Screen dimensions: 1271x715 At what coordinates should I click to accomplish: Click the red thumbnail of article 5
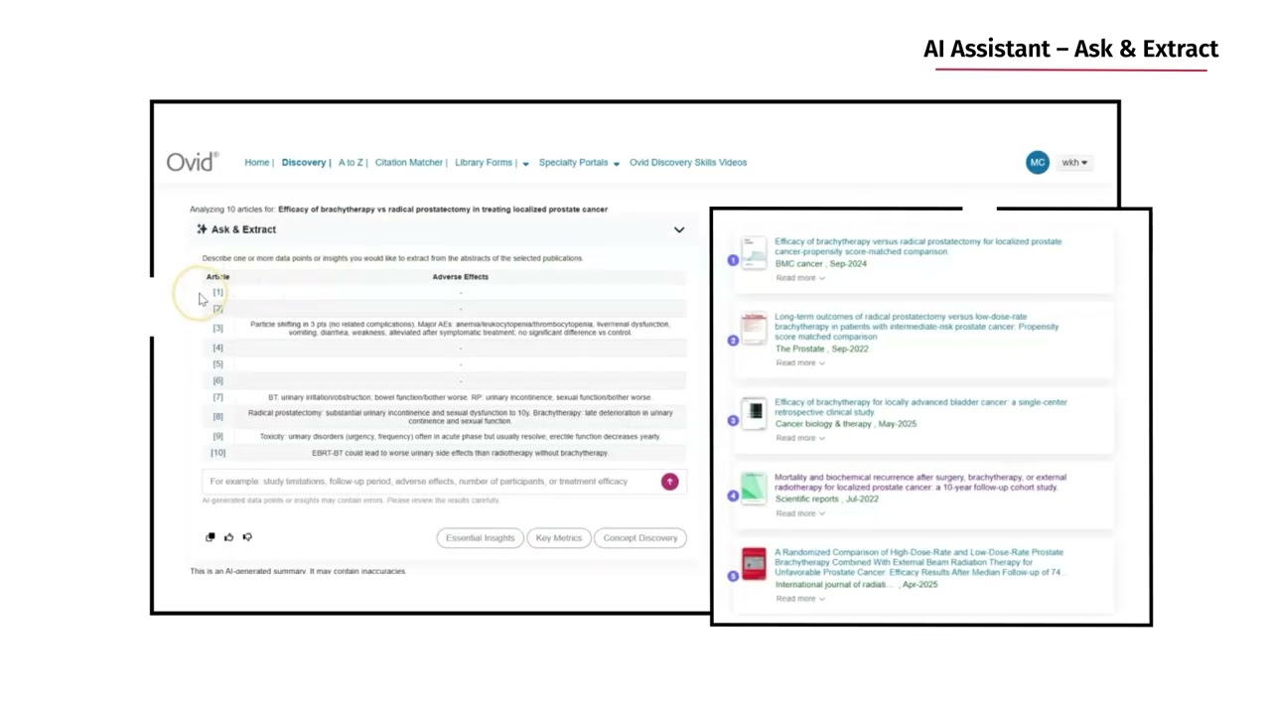pyautogui.click(x=755, y=564)
